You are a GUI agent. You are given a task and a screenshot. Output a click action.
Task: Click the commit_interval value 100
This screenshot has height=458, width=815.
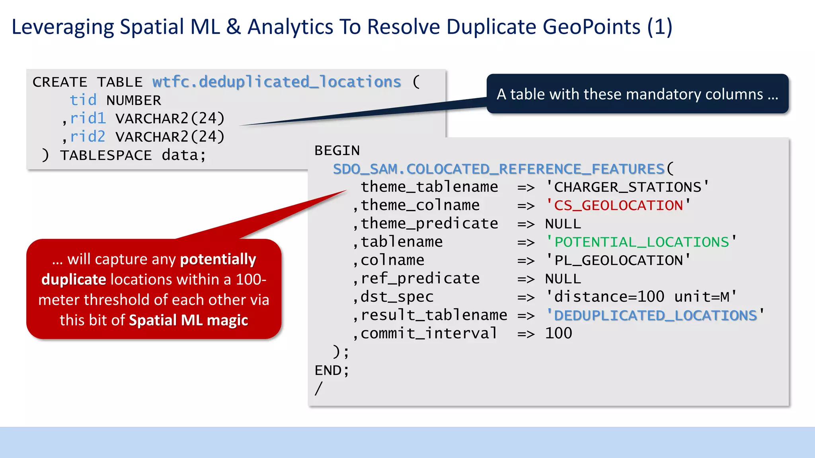click(559, 333)
